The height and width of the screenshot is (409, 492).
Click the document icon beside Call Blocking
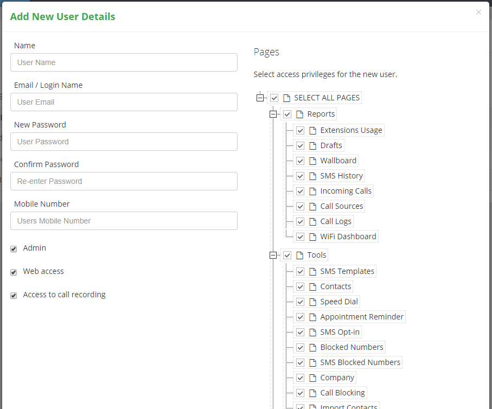tap(312, 393)
